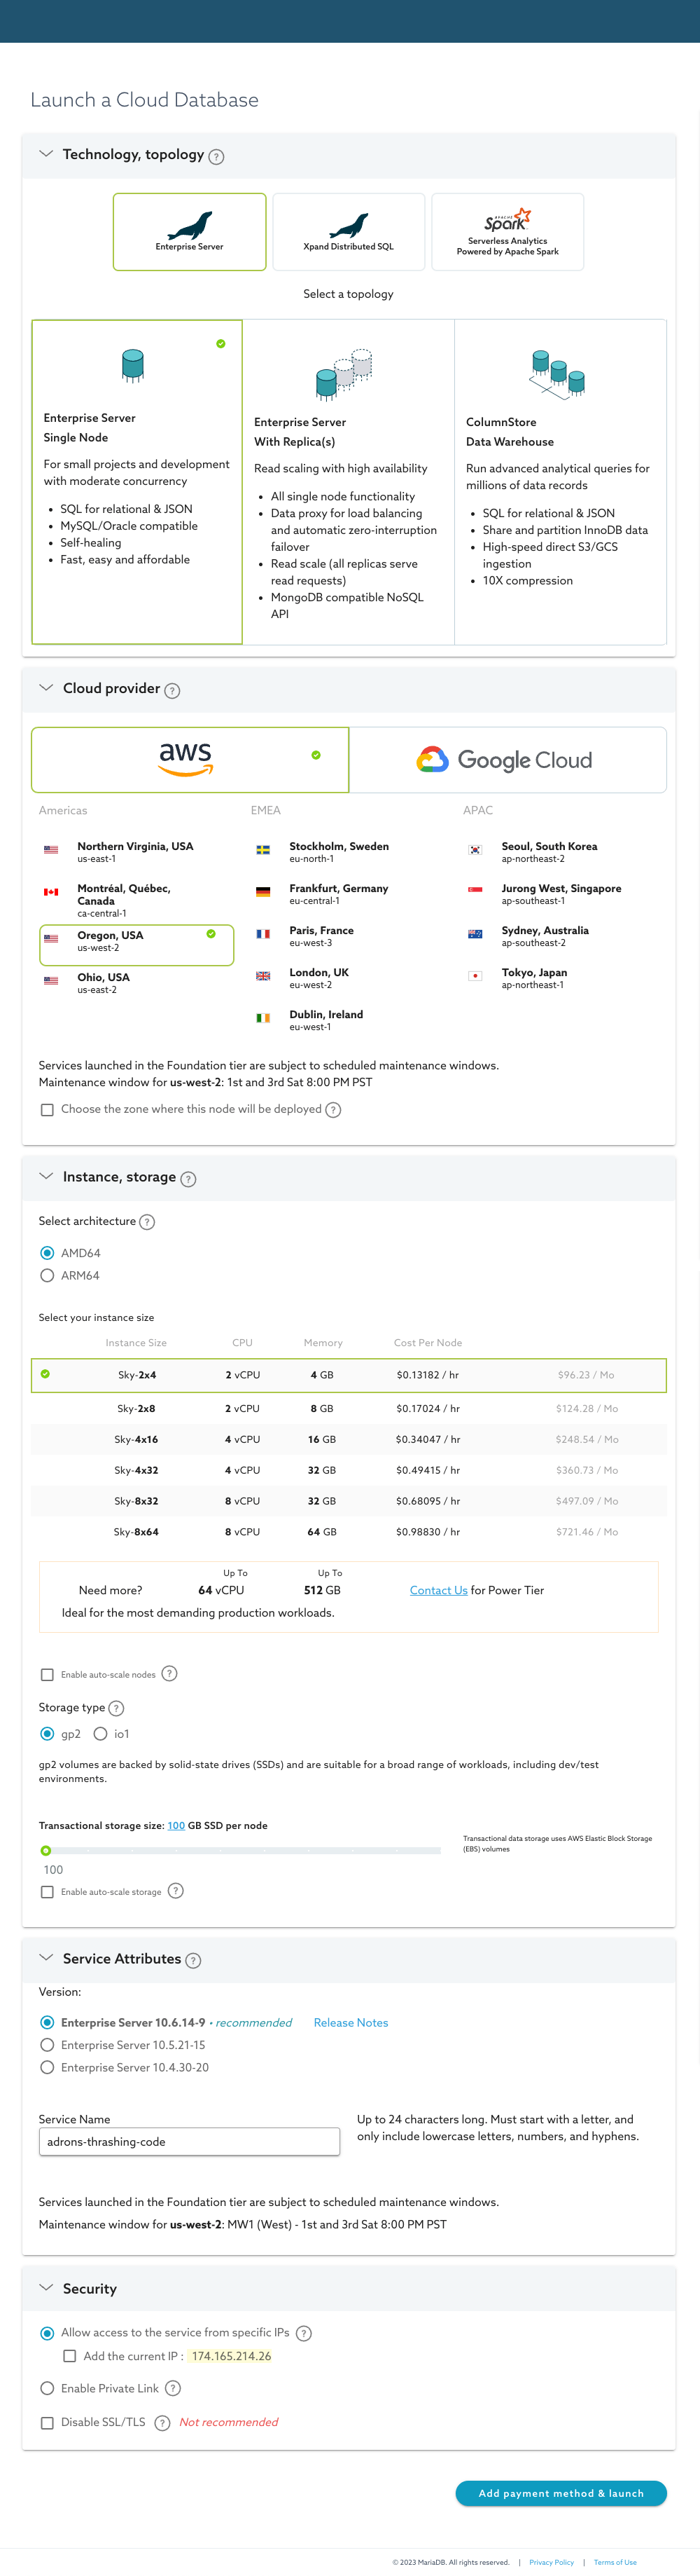This screenshot has height=2576, width=700.
Task: Click help icon next to Cloud provider
Action: click(173, 690)
